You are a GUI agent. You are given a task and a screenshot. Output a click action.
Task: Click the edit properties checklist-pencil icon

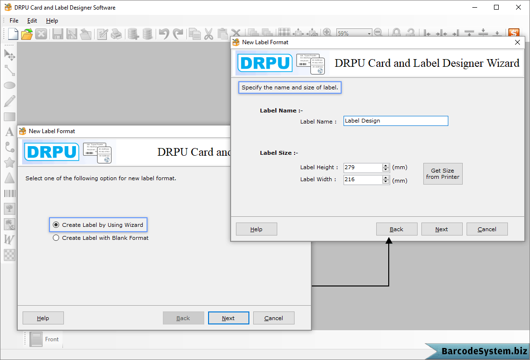102,34
